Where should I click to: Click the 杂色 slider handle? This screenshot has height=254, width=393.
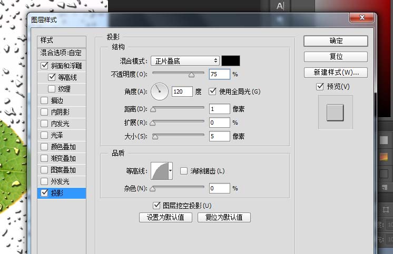[153, 189]
